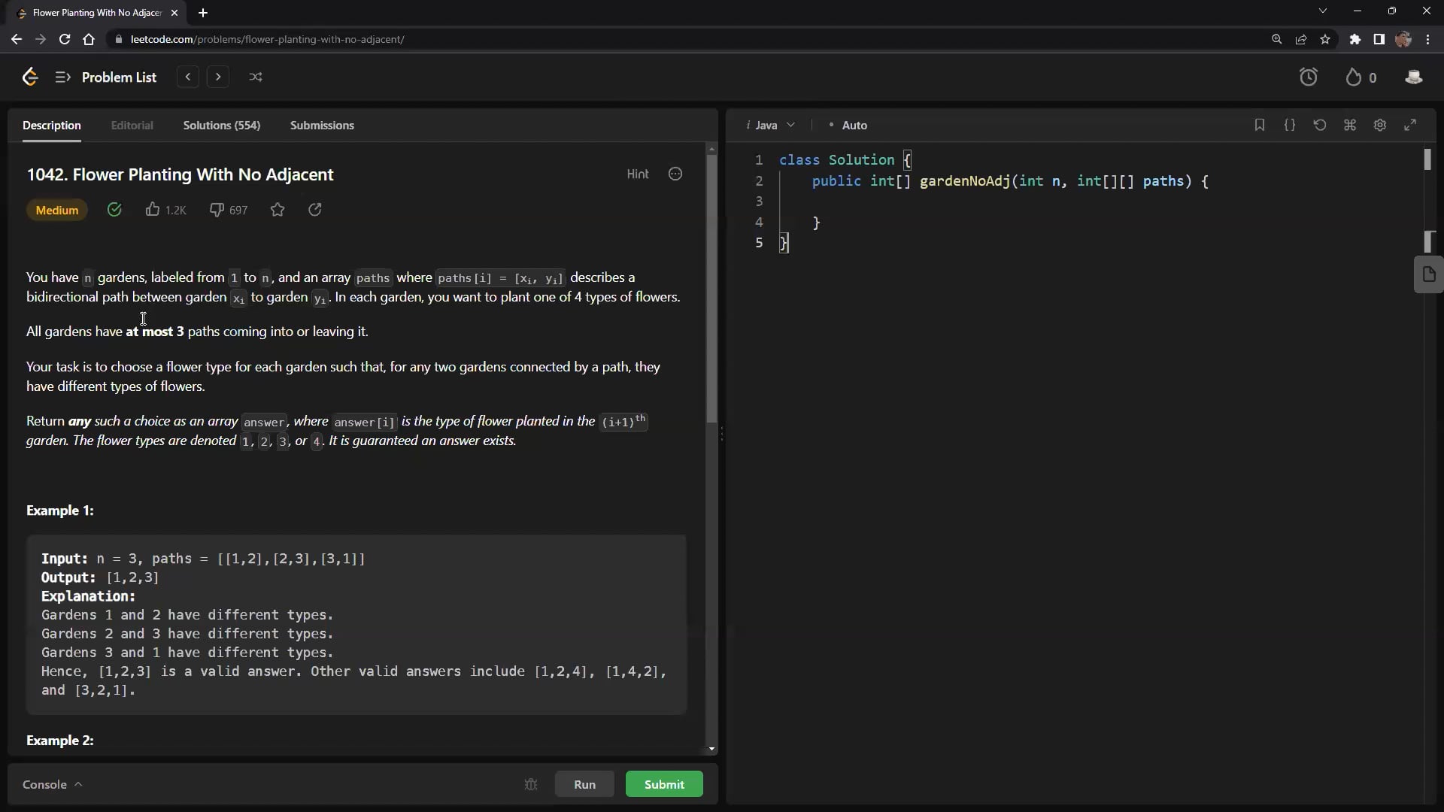Open the editor settings gear icon
The width and height of the screenshot is (1444, 812).
(x=1380, y=126)
